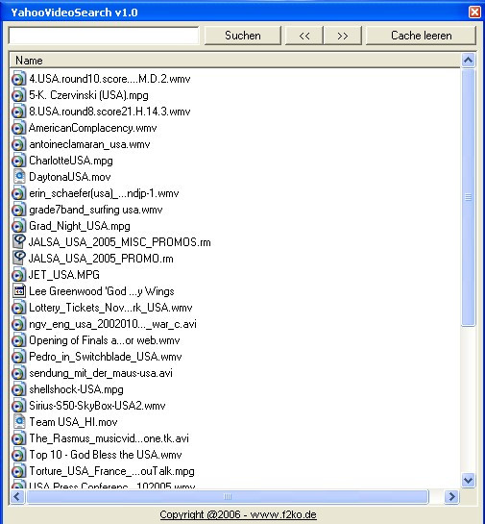Select file name shellshock-USA.mpg
This screenshot has width=485, height=524.
click(76, 389)
